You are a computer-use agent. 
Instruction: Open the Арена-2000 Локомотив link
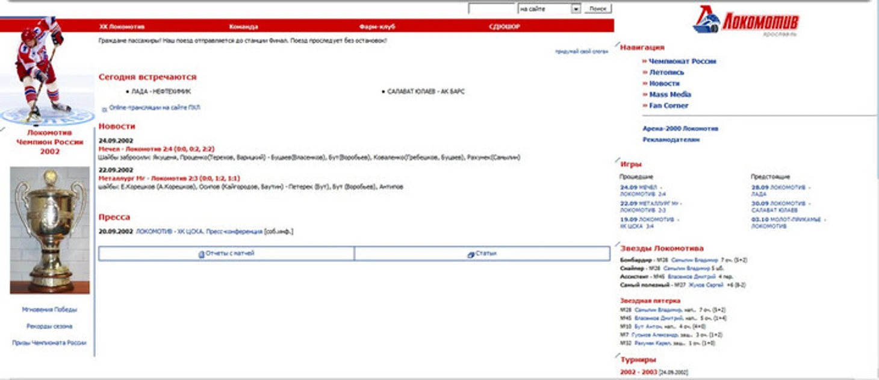[680, 128]
